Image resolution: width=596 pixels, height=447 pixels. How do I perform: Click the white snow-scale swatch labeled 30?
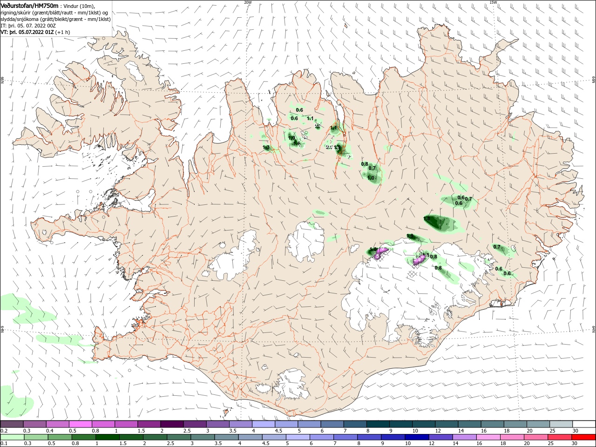[584, 424]
